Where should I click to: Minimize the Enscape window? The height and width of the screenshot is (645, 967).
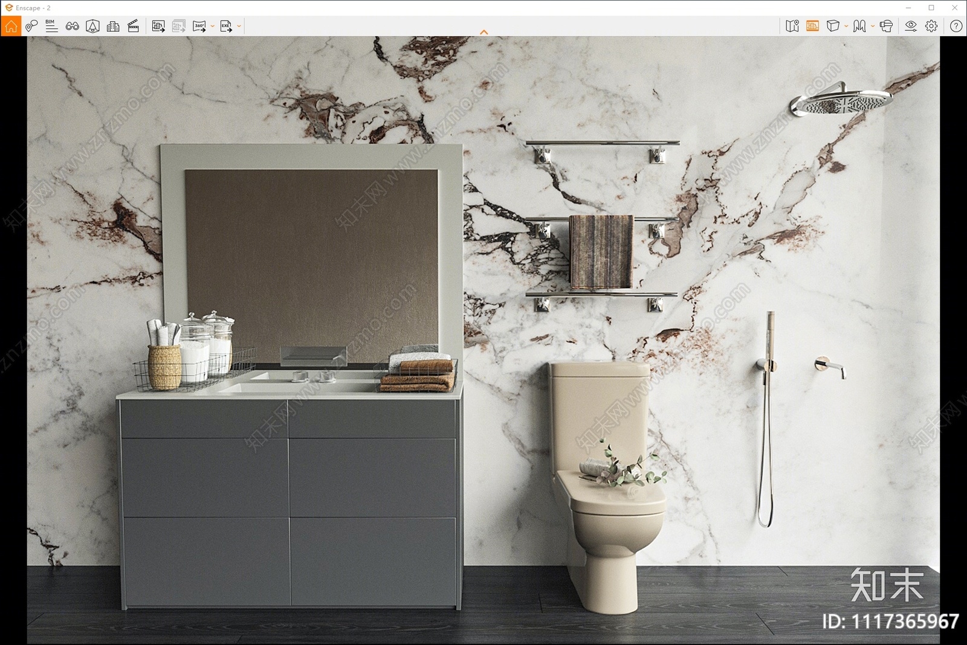[x=908, y=8]
